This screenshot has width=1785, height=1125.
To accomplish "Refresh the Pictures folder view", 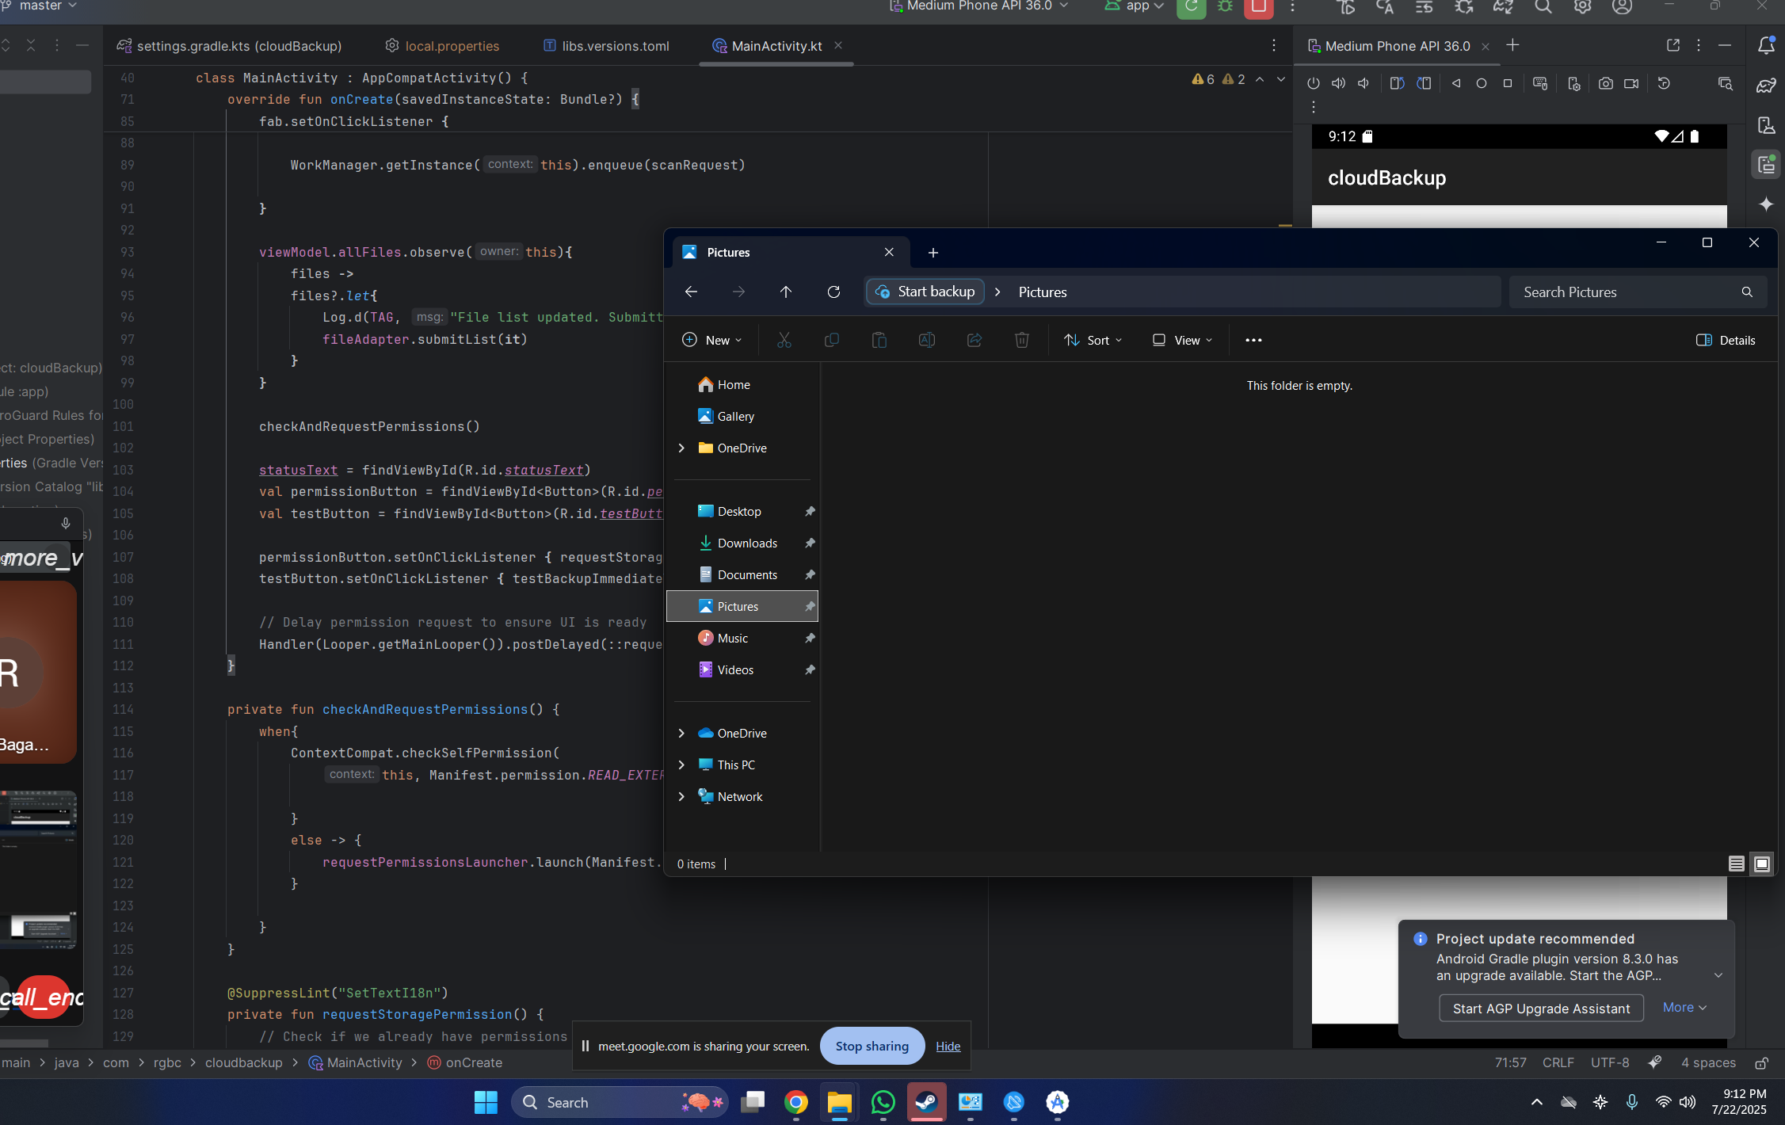I will [833, 292].
